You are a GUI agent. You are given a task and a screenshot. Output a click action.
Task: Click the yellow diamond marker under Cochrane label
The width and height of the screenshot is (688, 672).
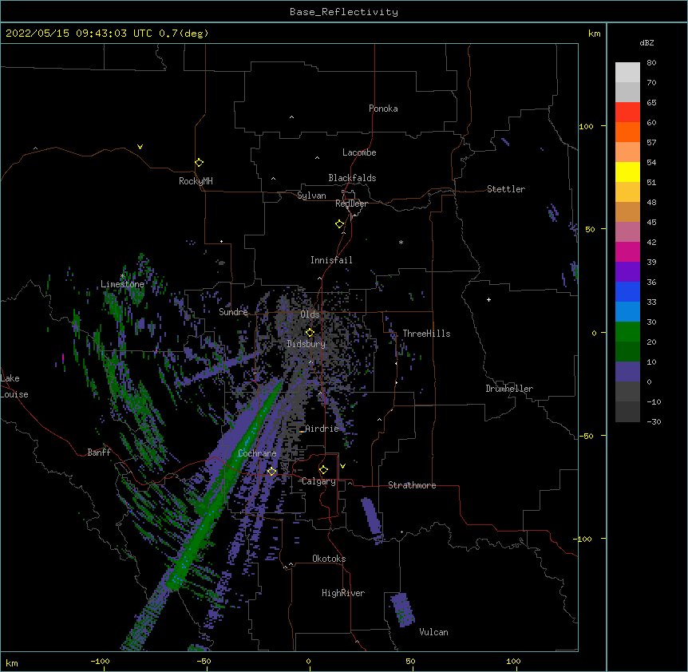pyautogui.click(x=271, y=472)
